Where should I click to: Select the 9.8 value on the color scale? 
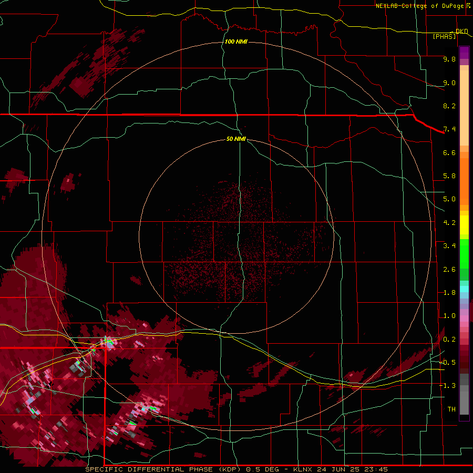tap(449, 59)
